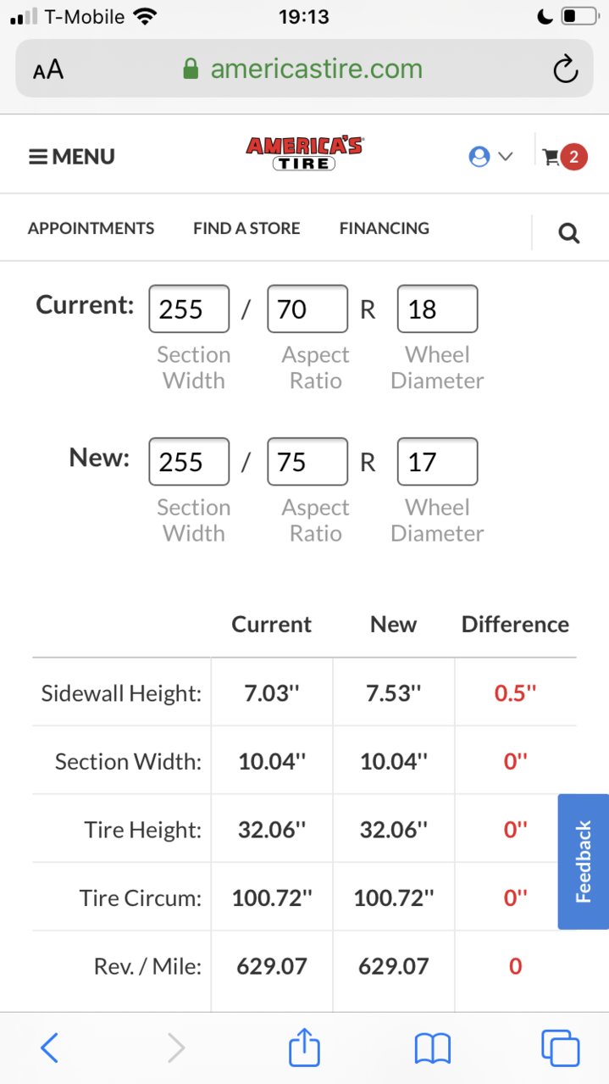Image resolution: width=609 pixels, height=1084 pixels.
Task: Select the Current section width field 255
Action: click(189, 309)
